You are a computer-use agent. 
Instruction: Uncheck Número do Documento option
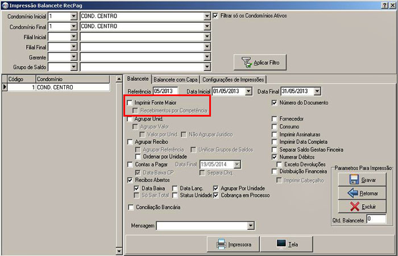[275, 103]
